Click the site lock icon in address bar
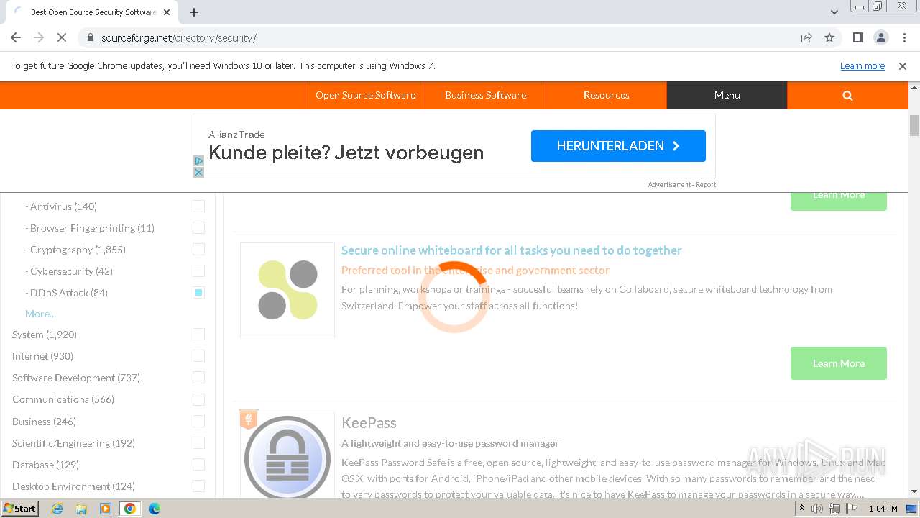The height and width of the screenshot is (518, 920). coord(90,37)
